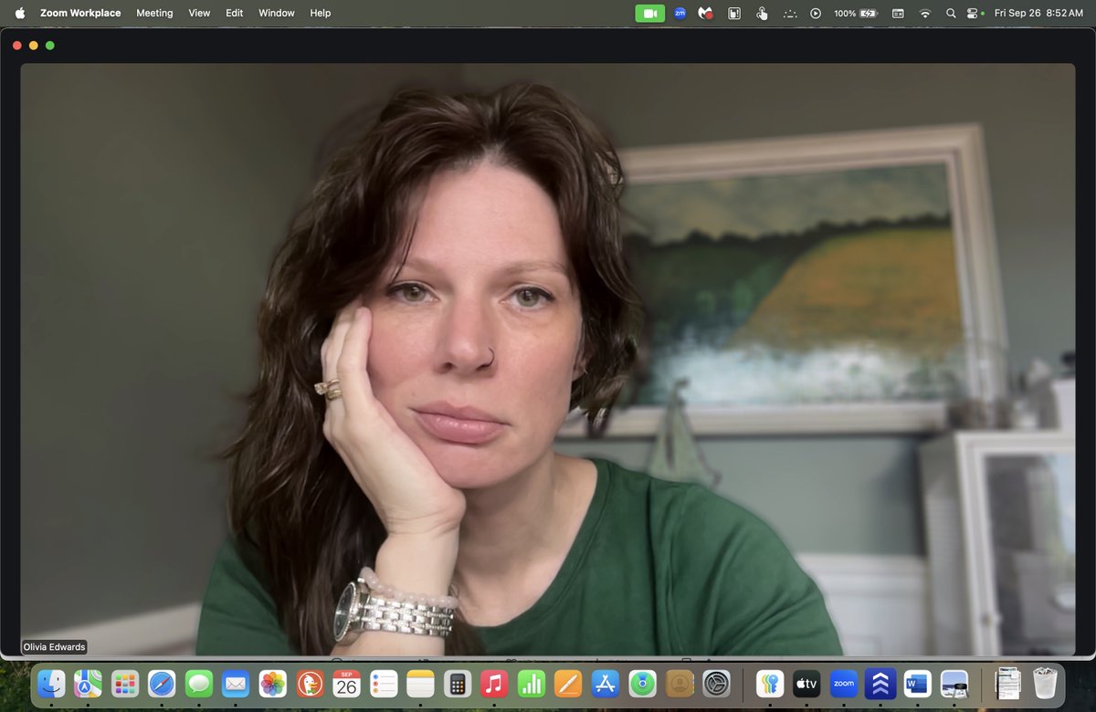Image resolution: width=1096 pixels, height=712 pixels.
Task: Click the blue stacked chevrons app in dock
Action: point(880,683)
